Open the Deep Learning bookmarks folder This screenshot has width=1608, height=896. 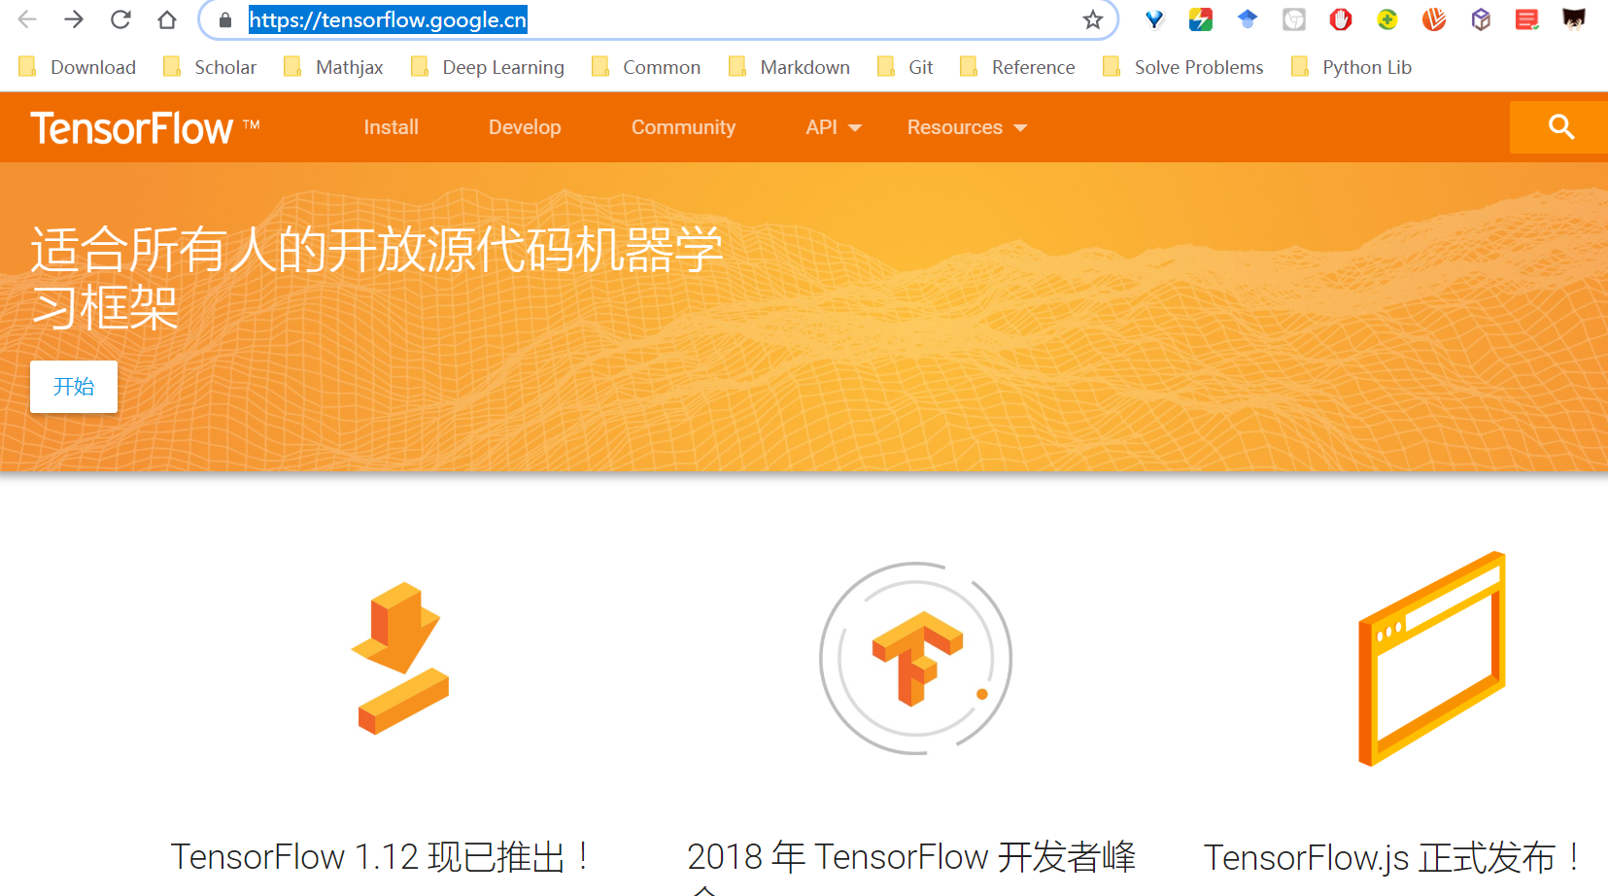pos(488,67)
